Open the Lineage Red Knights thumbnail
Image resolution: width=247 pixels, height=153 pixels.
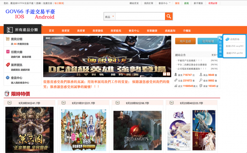pyautogui.click(x=138, y=130)
